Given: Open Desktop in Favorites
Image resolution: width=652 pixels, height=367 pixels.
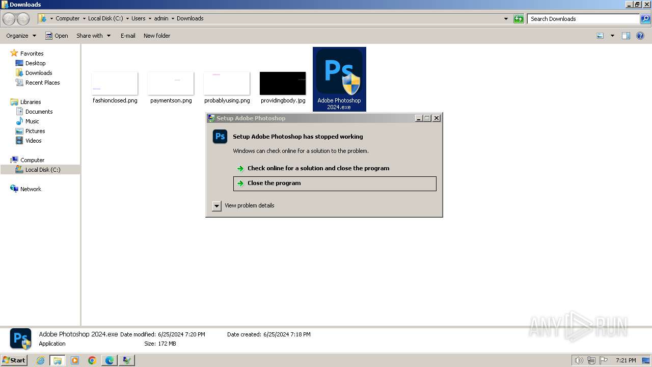Looking at the screenshot, I should pos(35,63).
